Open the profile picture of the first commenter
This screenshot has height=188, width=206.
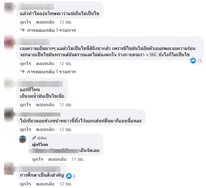(x=9, y=7)
